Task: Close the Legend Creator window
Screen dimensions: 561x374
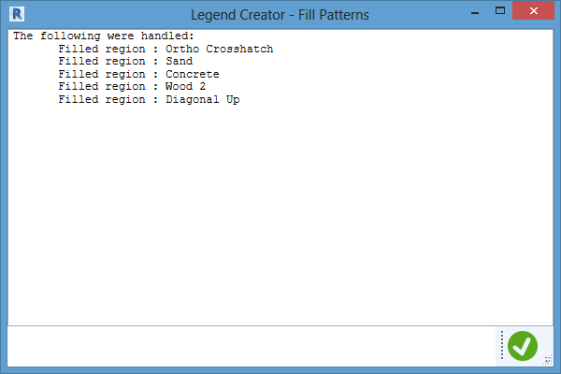Action: tap(533, 10)
